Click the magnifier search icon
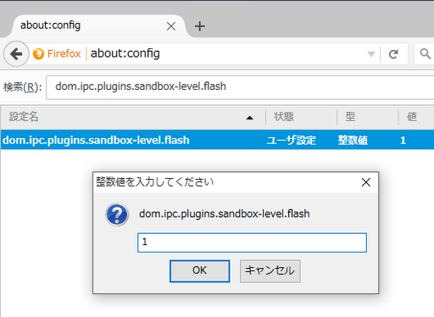Screen dimensions: 434x317 coord(425,53)
